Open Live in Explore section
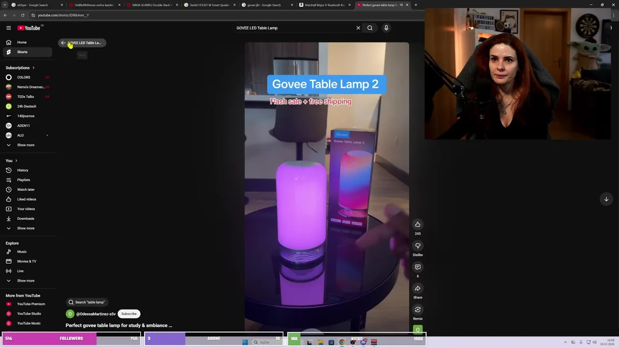The width and height of the screenshot is (619, 348). click(27, 271)
